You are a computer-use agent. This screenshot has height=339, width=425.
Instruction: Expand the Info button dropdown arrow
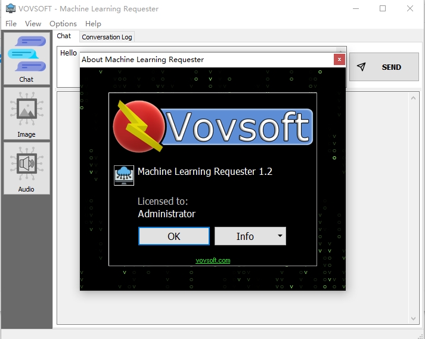coord(280,236)
